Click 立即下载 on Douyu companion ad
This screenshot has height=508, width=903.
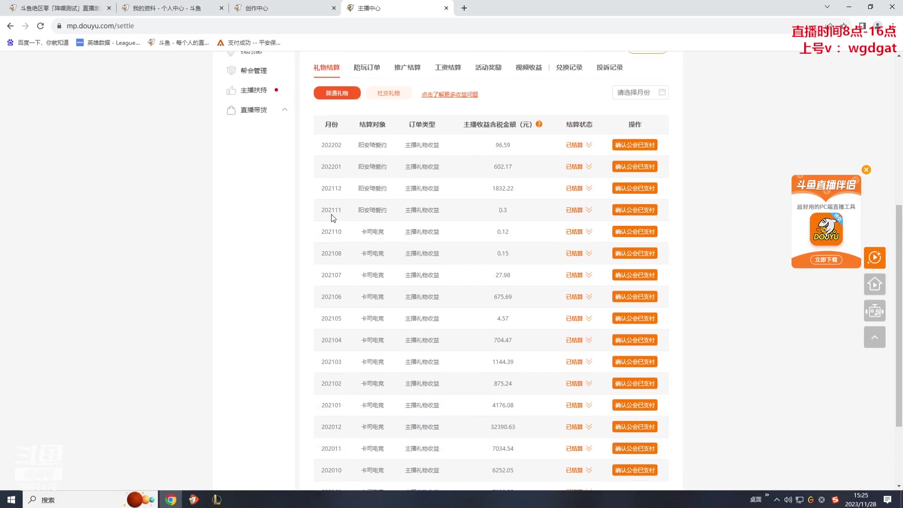(826, 260)
